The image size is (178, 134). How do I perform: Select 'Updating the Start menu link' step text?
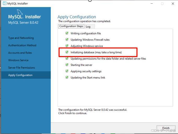(x=88, y=78)
